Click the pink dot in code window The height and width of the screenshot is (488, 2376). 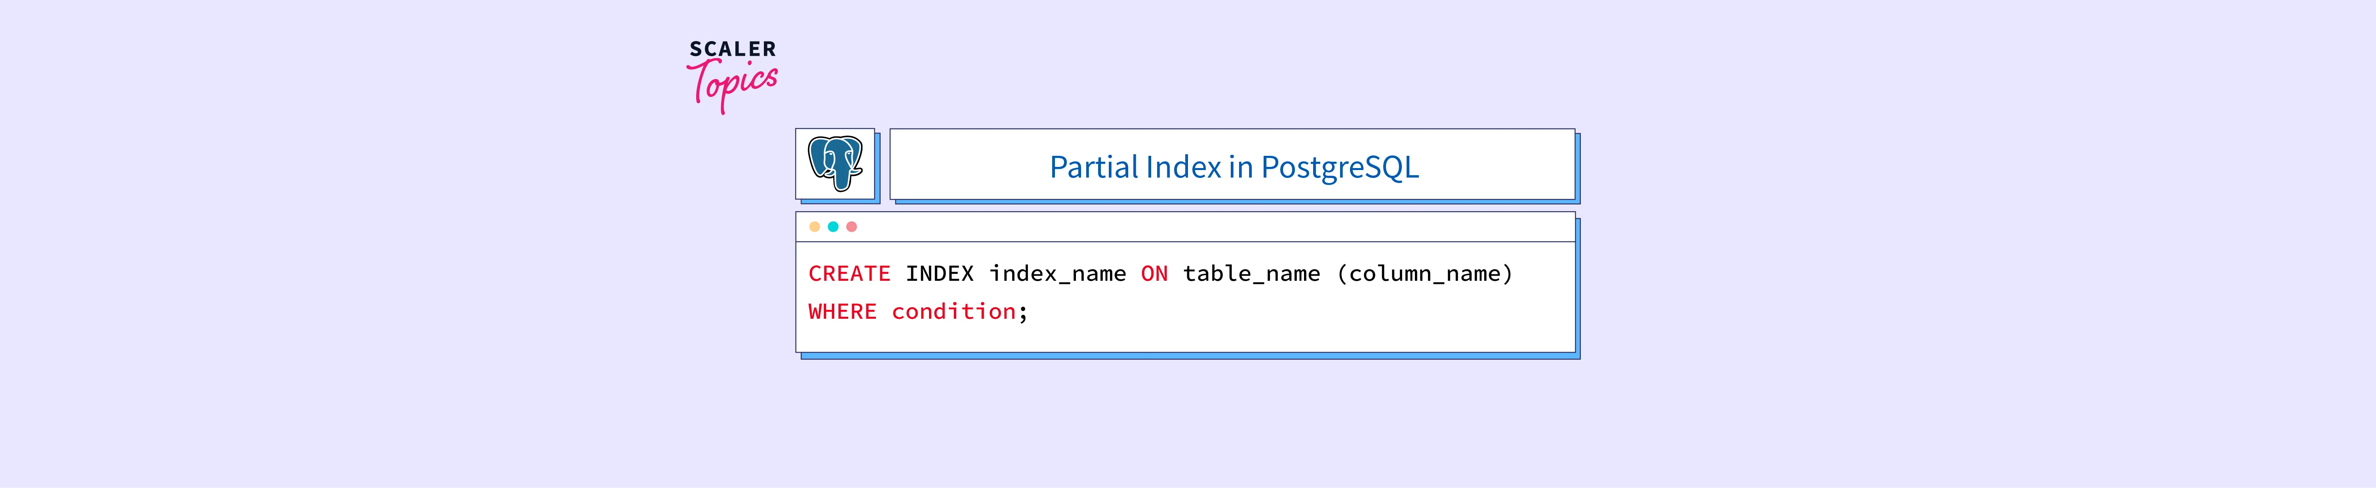click(x=851, y=227)
